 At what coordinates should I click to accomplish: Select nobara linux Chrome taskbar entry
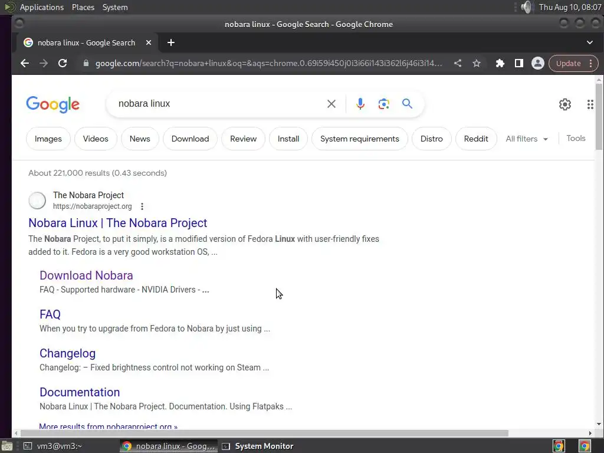(169, 446)
